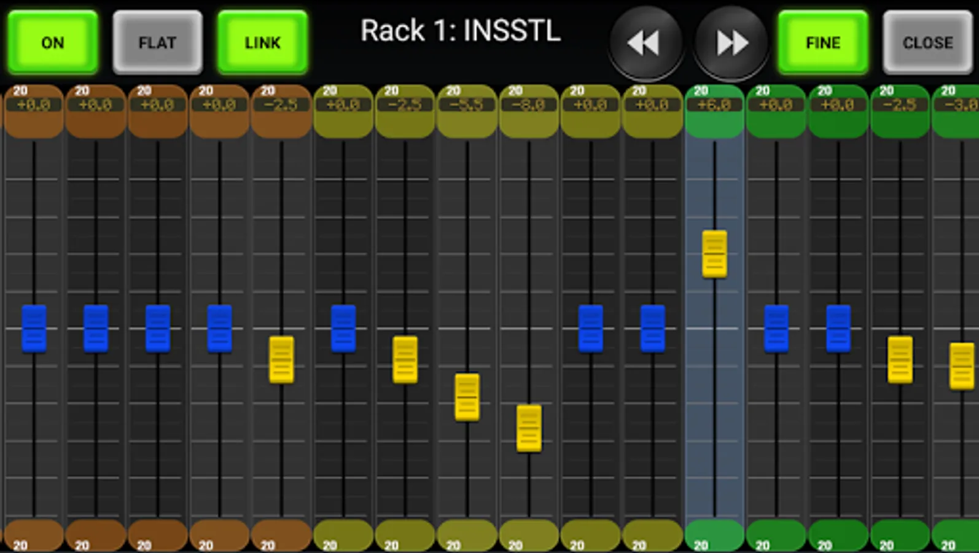Viewport: 979px width, 553px height.
Task: Select the partially visible -3.0 fader handle
Action: 962,366
